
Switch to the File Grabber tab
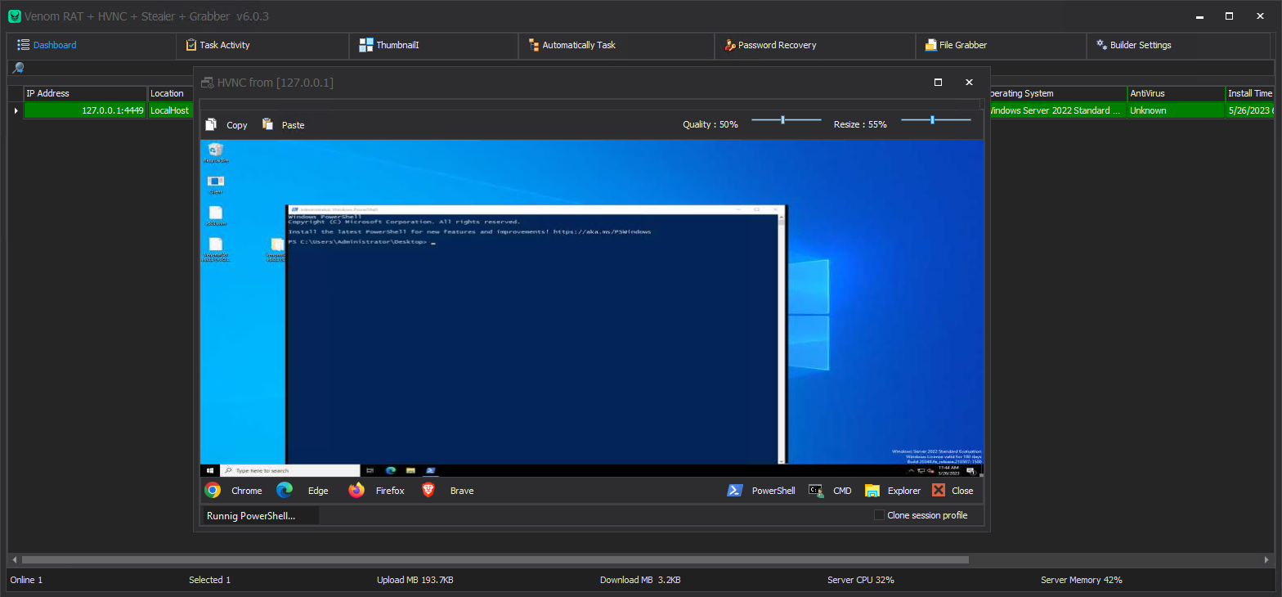click(1001, 45)
